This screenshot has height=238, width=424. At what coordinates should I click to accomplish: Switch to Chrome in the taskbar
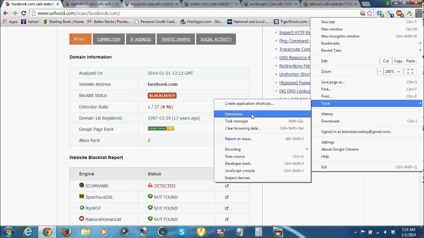[x=47, y=232]
